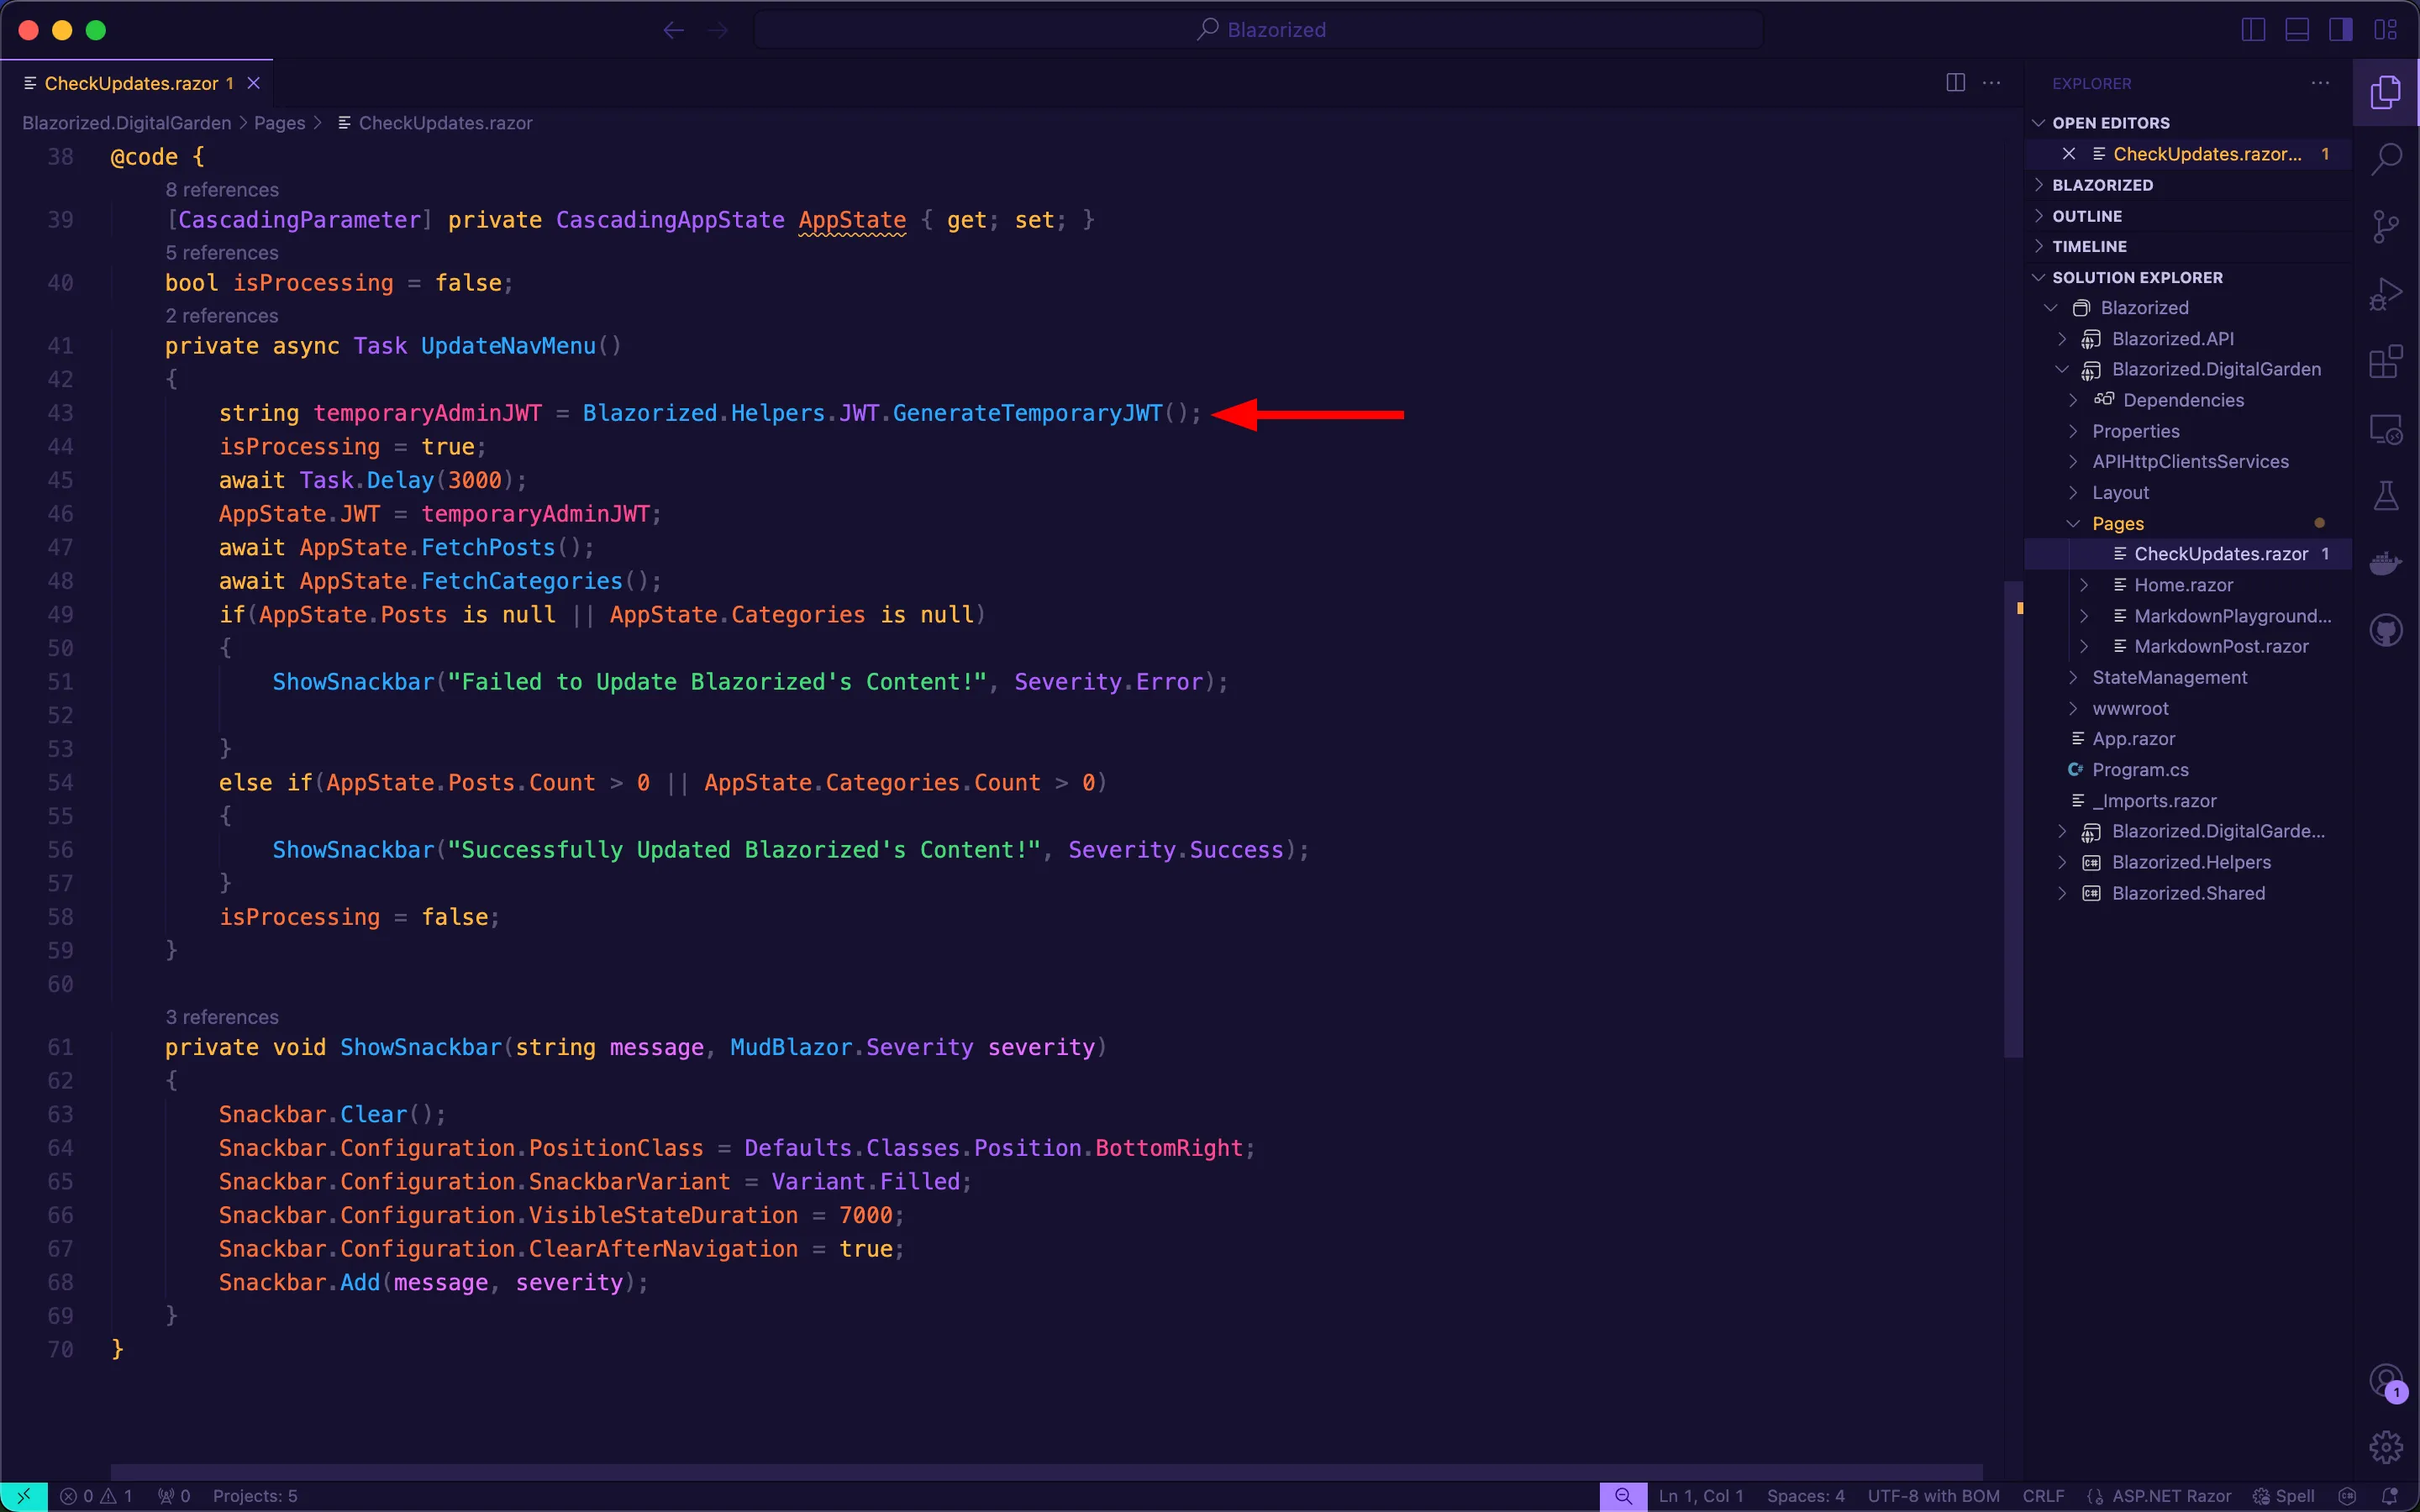Click the ports forwarded indicator showing 0
Screen dimensions: 2420x1512
click(174, 1496)
